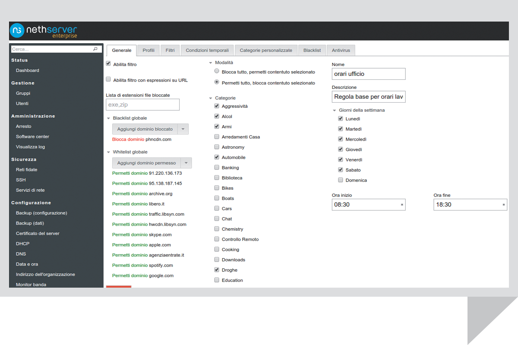Check the Arredamenti Casa category

click(x=217, y=137)
